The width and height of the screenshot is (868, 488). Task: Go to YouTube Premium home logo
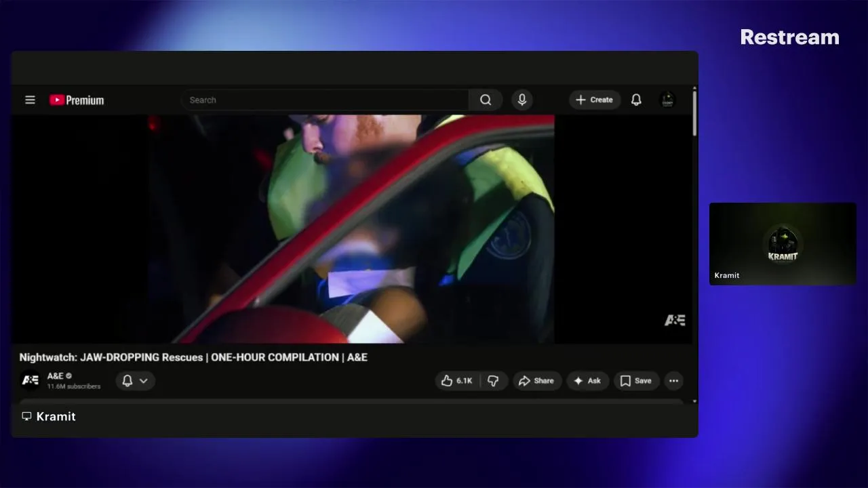(x=77, y=100)
